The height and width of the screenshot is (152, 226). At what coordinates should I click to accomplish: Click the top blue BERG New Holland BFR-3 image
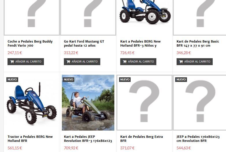pos(145,12)
